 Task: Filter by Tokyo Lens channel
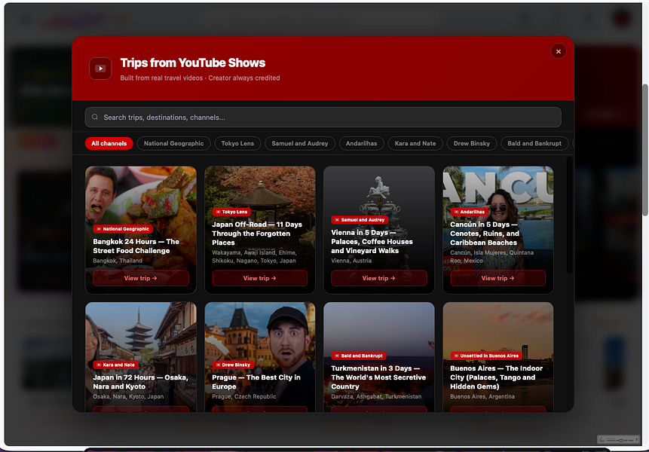tap(237, 143)
